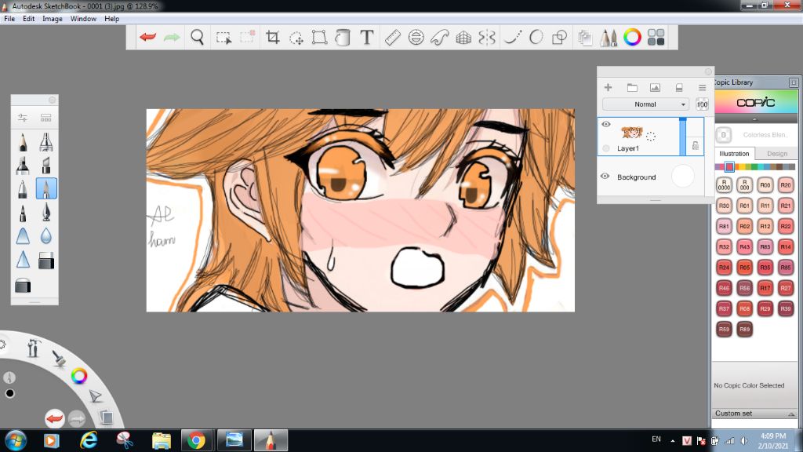Open color wheel in corner lagoon
Viewport: 803px width, 452px height.
point(79,376)
